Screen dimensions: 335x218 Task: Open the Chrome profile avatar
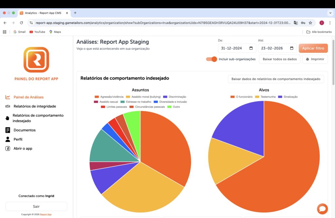point(322,23)
